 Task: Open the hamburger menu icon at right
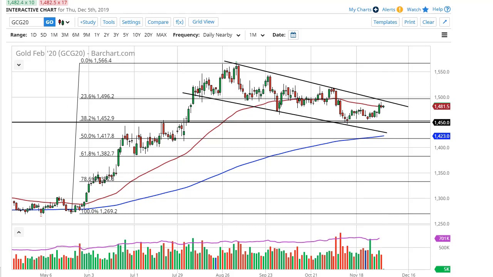pos(444,35)
